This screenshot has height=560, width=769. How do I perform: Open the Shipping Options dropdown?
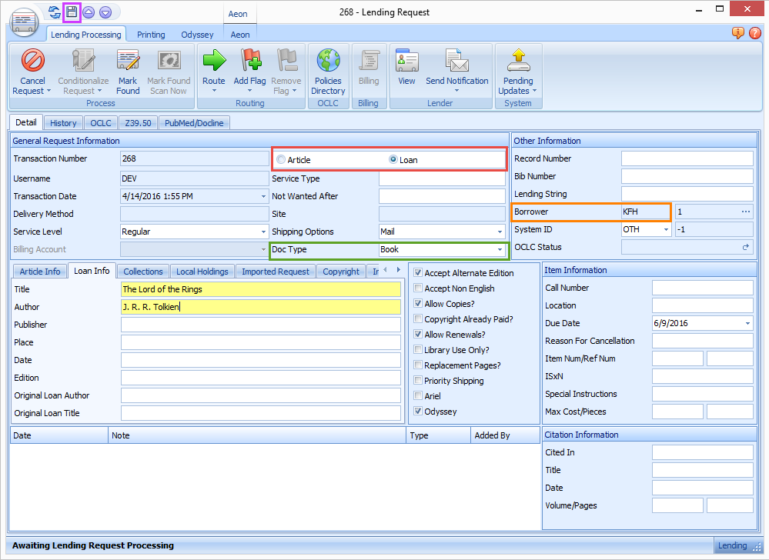(500, 232)
